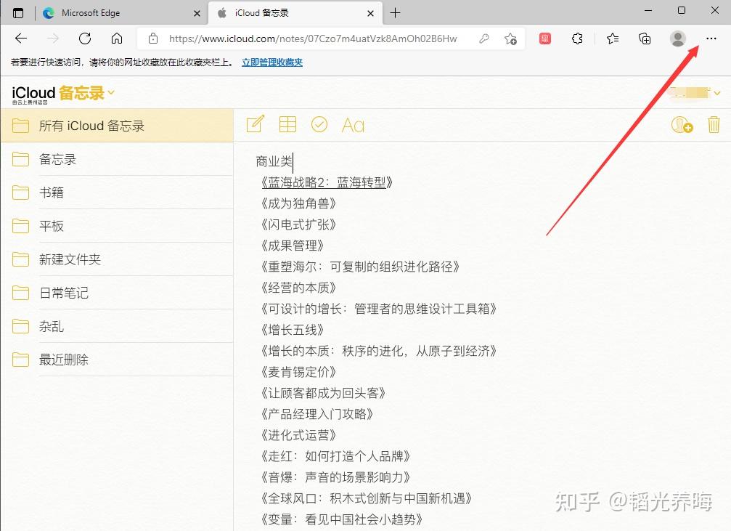The width and height of the screenshot is (731, 531).
Task: Go back with the browser arrow
Action: [x=21, y=38]
